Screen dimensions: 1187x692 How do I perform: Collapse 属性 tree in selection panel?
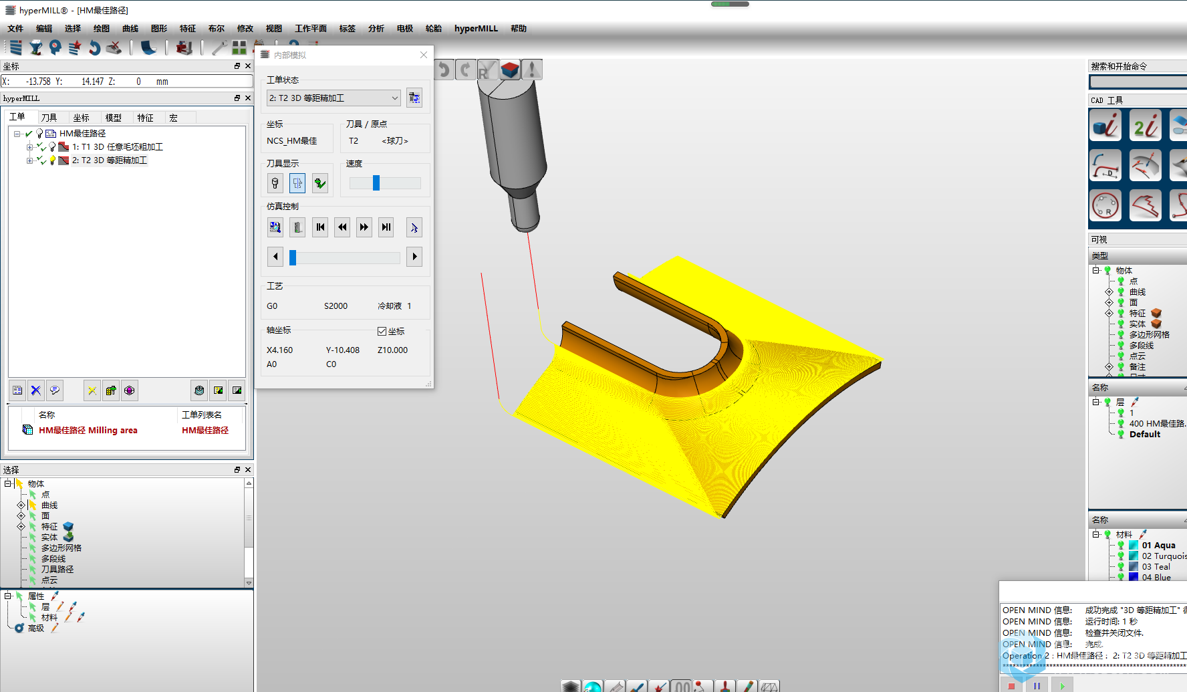point(8,596)
